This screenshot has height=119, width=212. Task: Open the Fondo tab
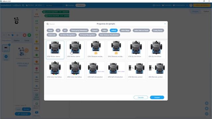pos(27,40)
